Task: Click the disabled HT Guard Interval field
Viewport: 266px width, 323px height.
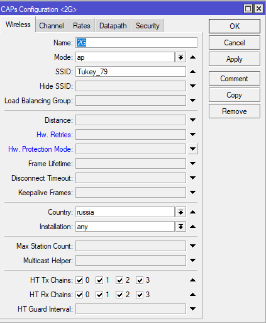Action: 131,309
